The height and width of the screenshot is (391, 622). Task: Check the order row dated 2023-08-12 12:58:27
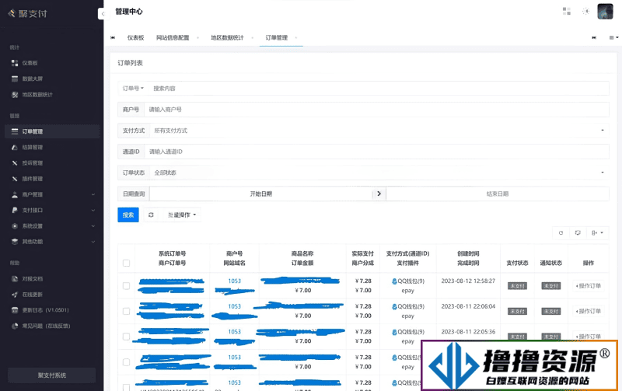tap(126, 286)
